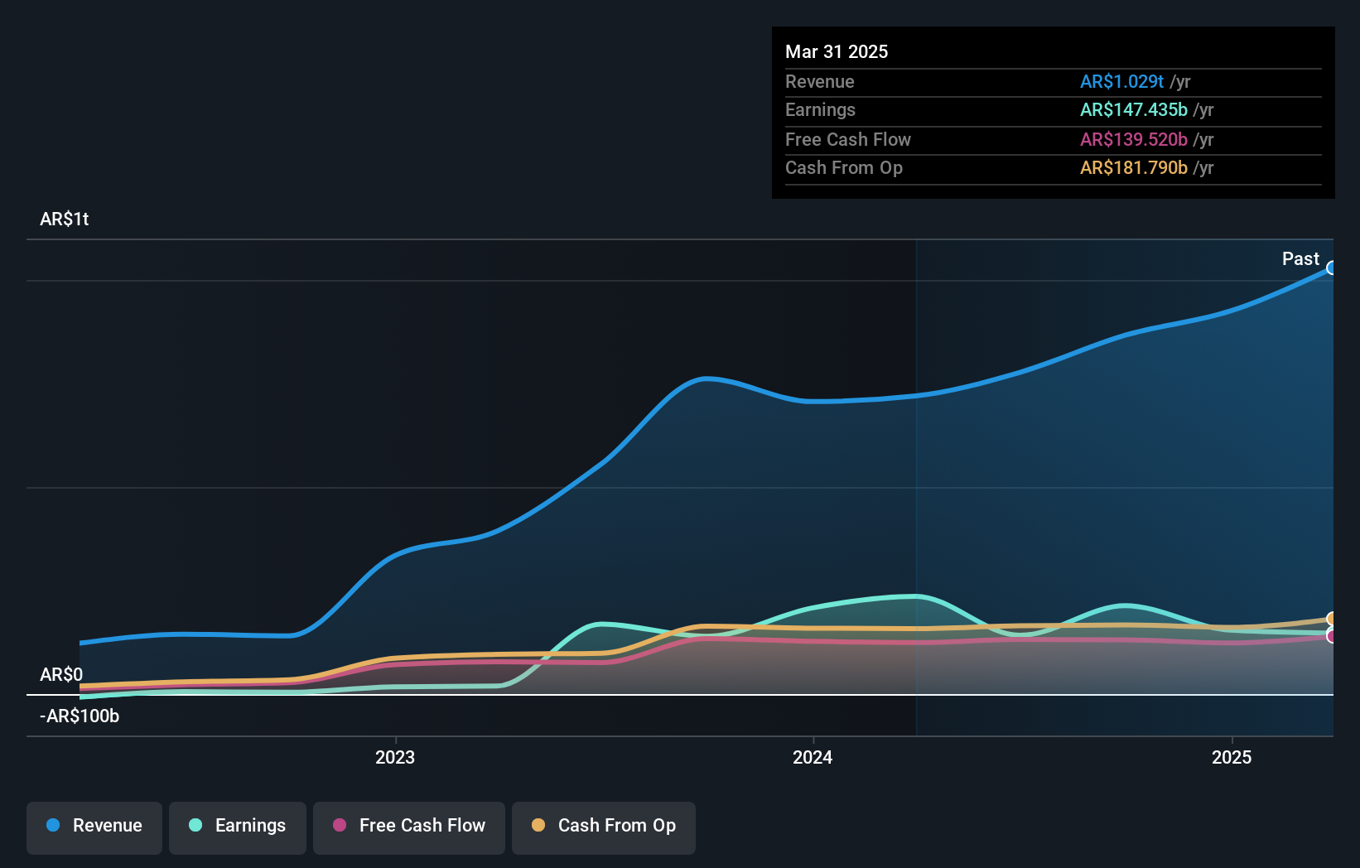1360x868 pixels.
Task: Click the Earnings row label in tooltip
Action: coord(820,109)
